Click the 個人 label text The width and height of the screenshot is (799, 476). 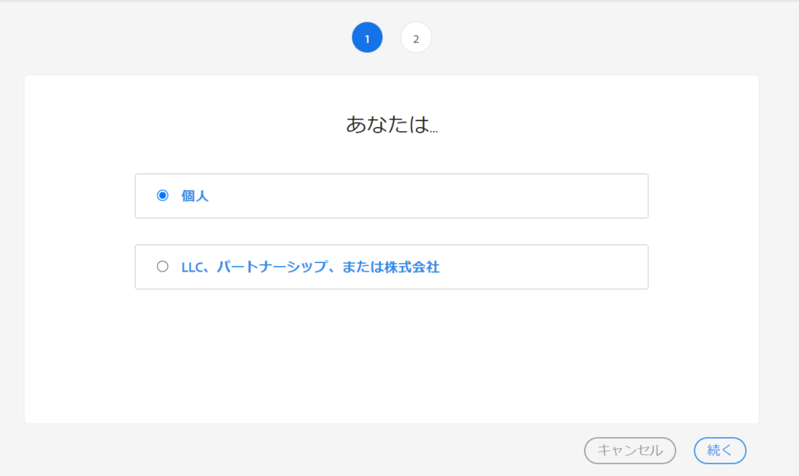(195, 196)
